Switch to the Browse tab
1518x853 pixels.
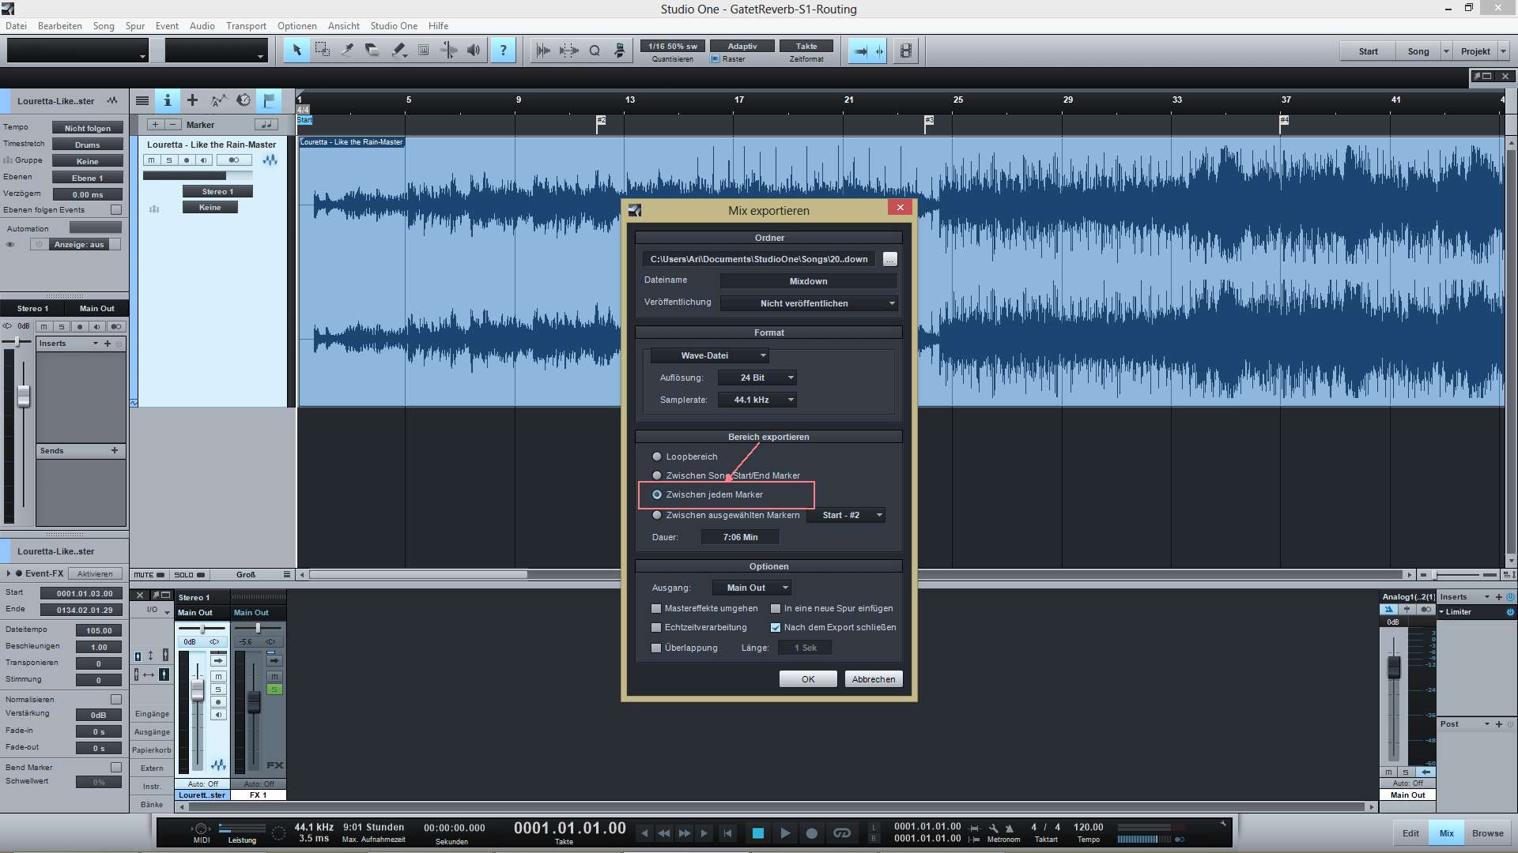tap(1487, 833)
